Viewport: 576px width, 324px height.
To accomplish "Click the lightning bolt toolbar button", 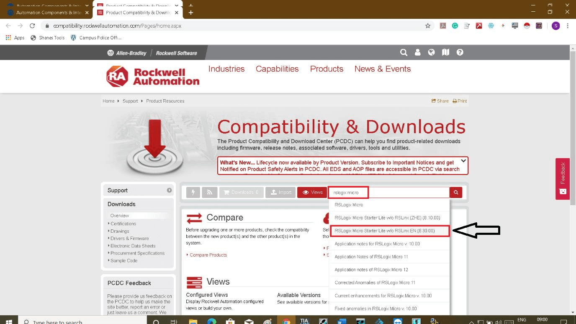I will click(x=193, y=192).
